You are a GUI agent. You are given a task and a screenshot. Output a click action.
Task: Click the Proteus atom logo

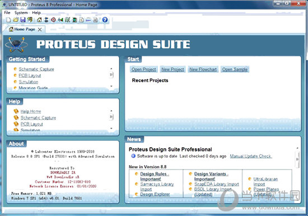coord(16,45)
